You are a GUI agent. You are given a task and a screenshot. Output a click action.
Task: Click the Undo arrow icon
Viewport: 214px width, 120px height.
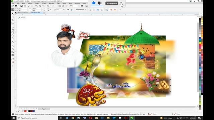pos(48,6)
